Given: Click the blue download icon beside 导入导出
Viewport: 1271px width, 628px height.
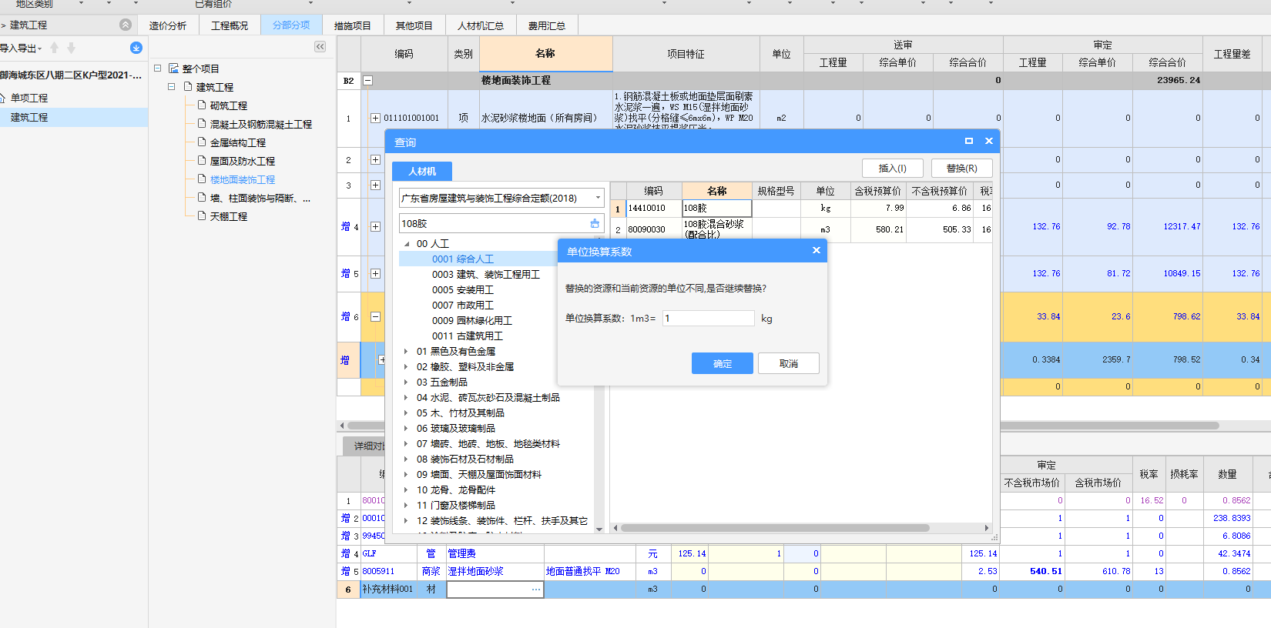Looking at the screenshot, I should pyautogui.click(x=136, y=48).
